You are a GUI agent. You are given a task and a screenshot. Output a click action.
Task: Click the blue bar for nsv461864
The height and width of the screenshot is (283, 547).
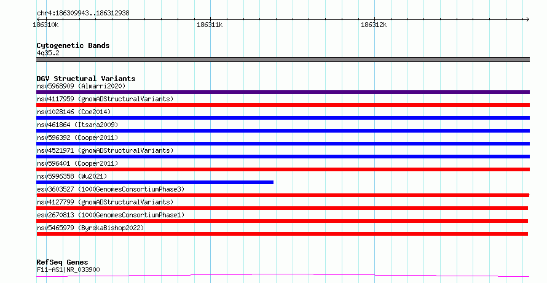tap(283, 131)
